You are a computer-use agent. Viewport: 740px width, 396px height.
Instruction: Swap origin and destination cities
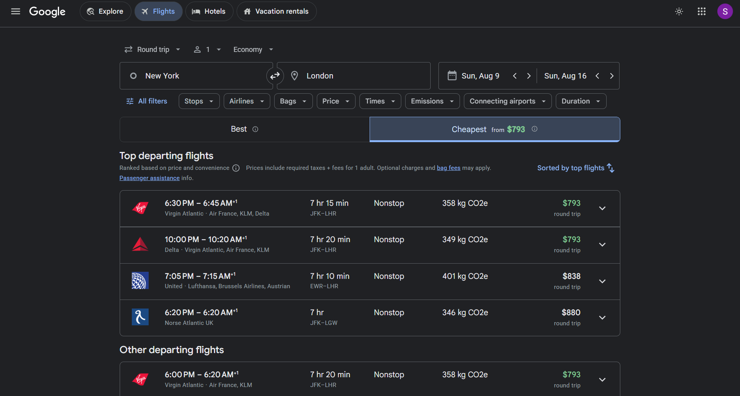pos(275,76)
